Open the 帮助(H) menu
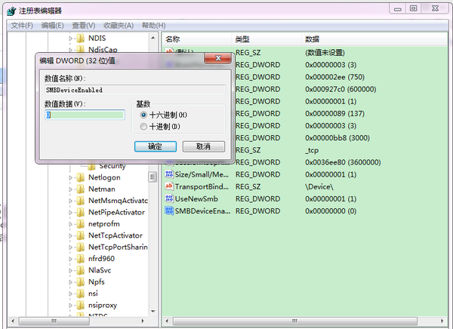 click(154, 26)
